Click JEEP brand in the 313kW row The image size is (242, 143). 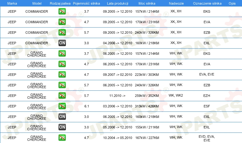coord(12,106)
